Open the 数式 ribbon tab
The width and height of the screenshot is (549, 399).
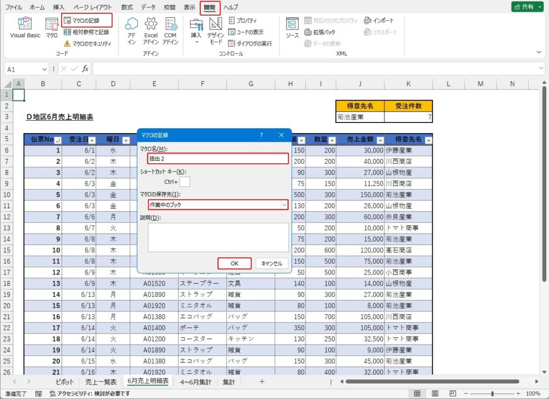(x=127, y=8)
